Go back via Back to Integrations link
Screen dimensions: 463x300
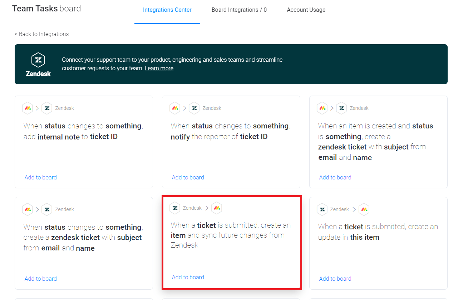click(41, 34)
